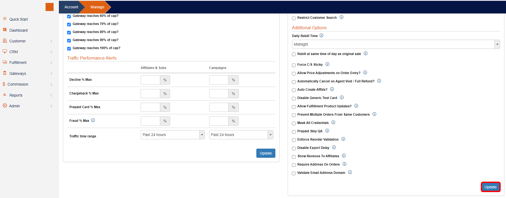Uncheck Gateway reaches 80% of cap
The width and height of the screenshot is (506, 198).
click(x=69, y=32)
